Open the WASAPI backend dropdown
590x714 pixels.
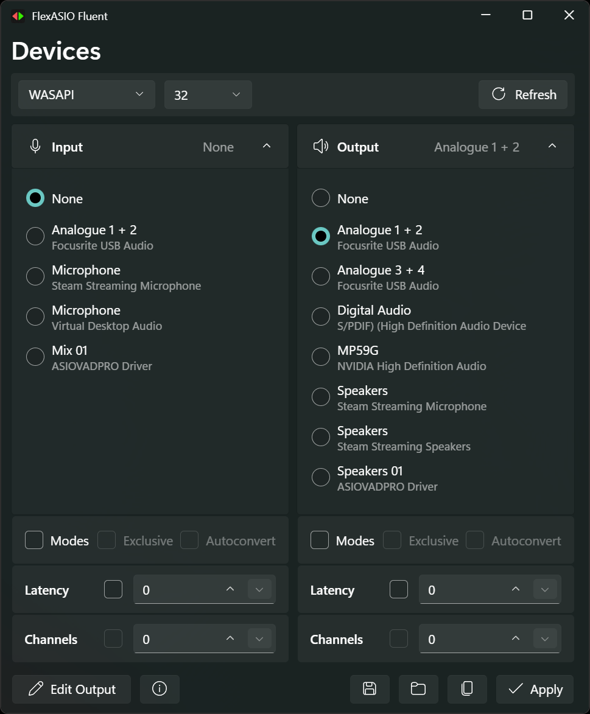86,95
